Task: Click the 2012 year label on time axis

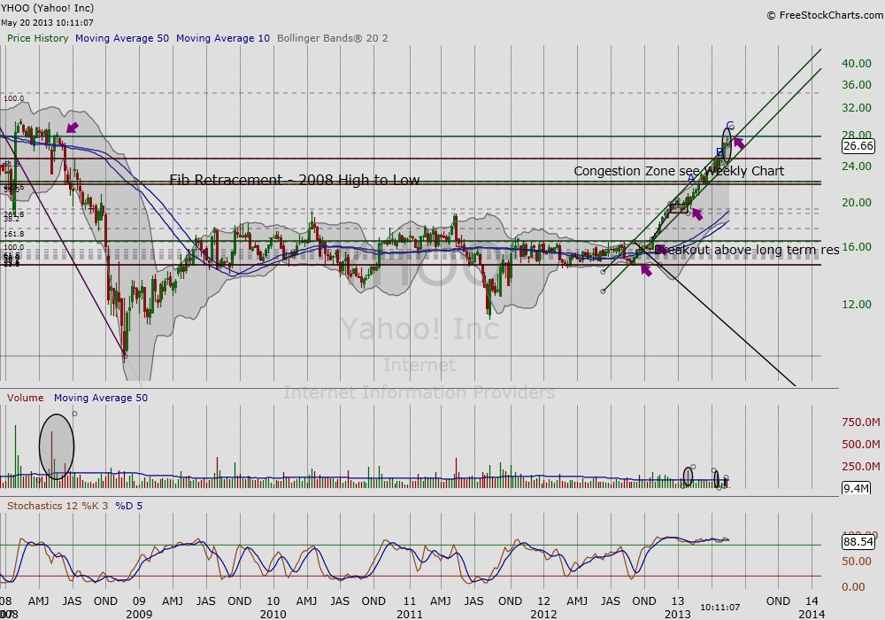Action: coord(543,614)
